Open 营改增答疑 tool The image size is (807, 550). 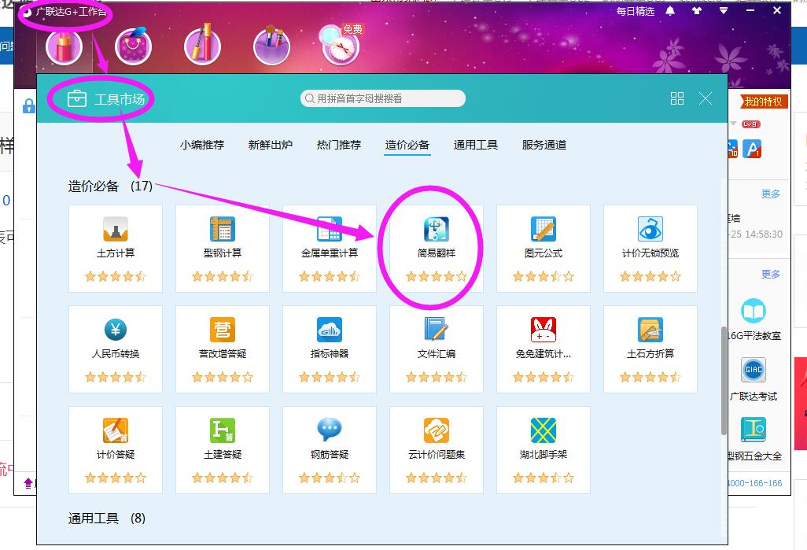tap(223, 349)
